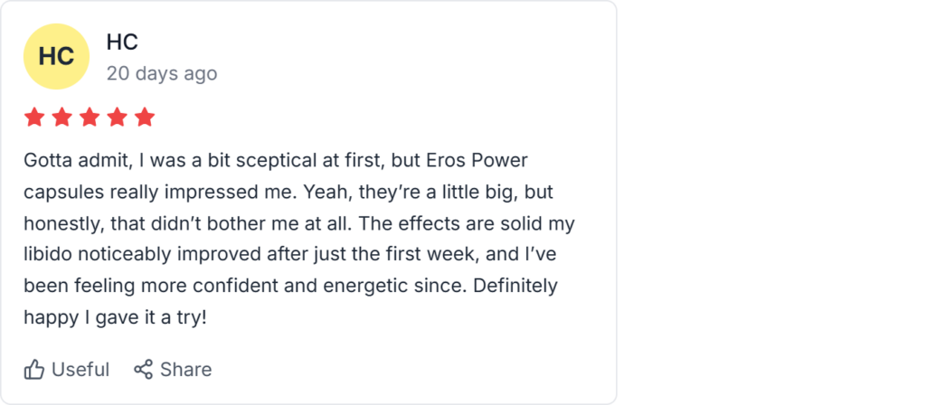
Task: Click the Share network icon
Action: (x=143, y=370)
